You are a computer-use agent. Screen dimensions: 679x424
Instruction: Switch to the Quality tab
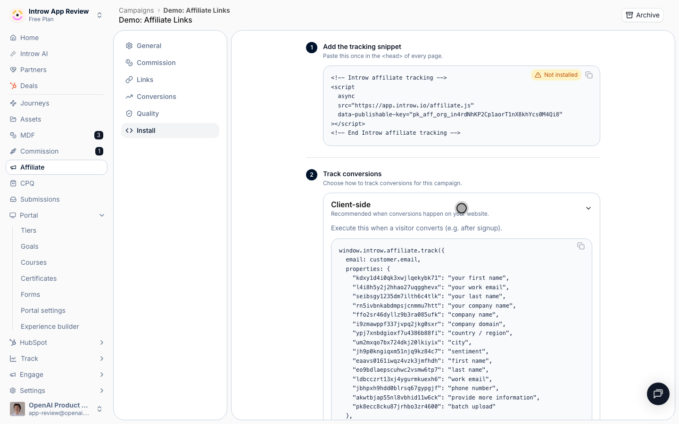click(x=170, y=114)
